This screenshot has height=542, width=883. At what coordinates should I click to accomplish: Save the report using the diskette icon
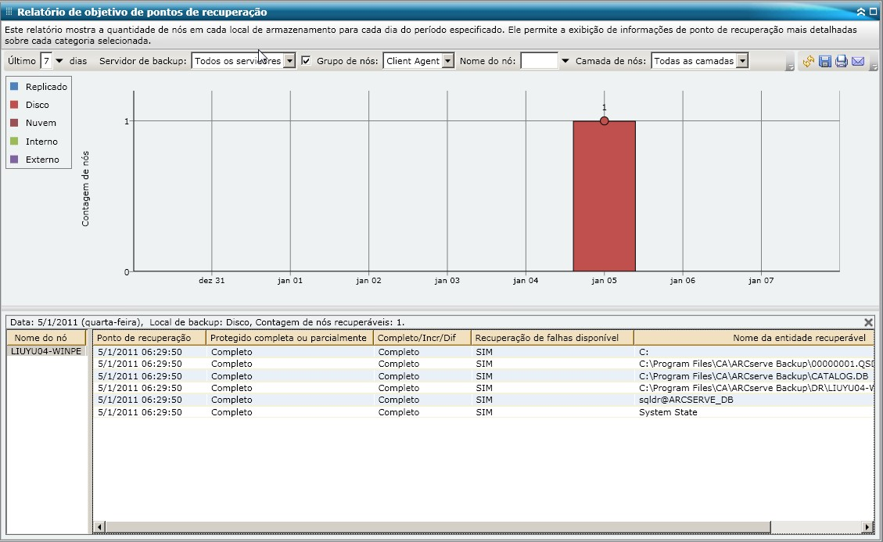[824, 61]
